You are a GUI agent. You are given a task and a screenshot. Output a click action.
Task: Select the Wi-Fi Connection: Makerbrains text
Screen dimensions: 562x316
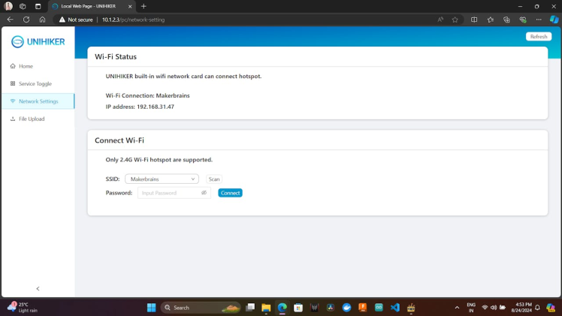coord(148,95)
